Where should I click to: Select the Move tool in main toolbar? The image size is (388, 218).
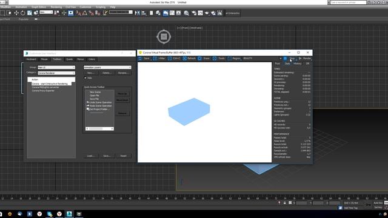16,13
